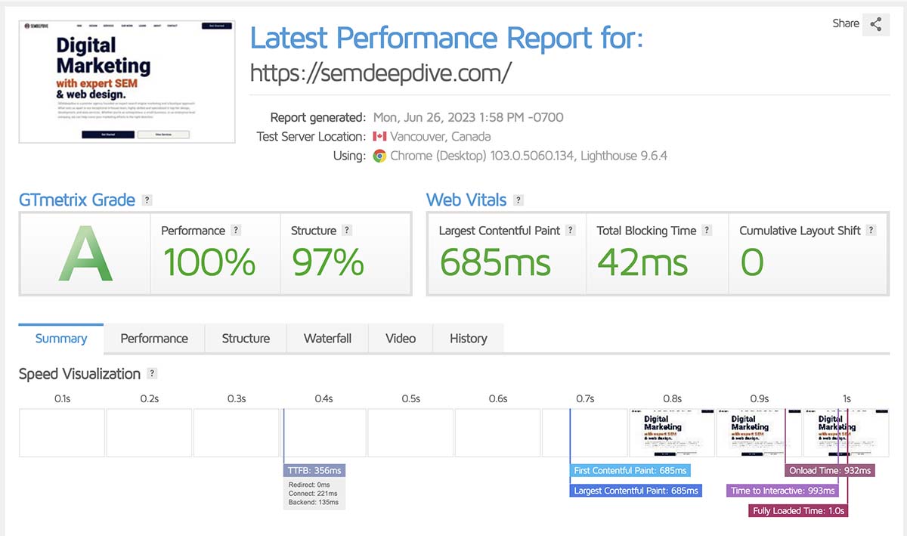Screen dimensions: 907x536
Task: Click help icon next to Cumulative Layout Shift
Action: pyautogui.click(x=871, y=231)
